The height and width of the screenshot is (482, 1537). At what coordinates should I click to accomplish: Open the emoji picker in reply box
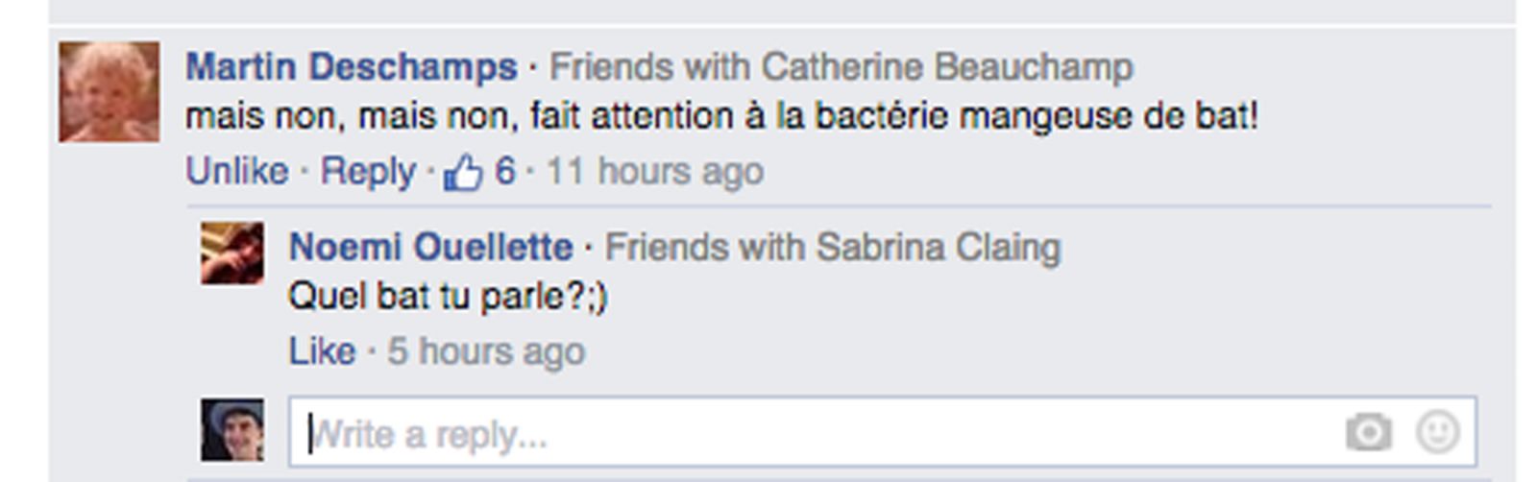pos(1437,432)
